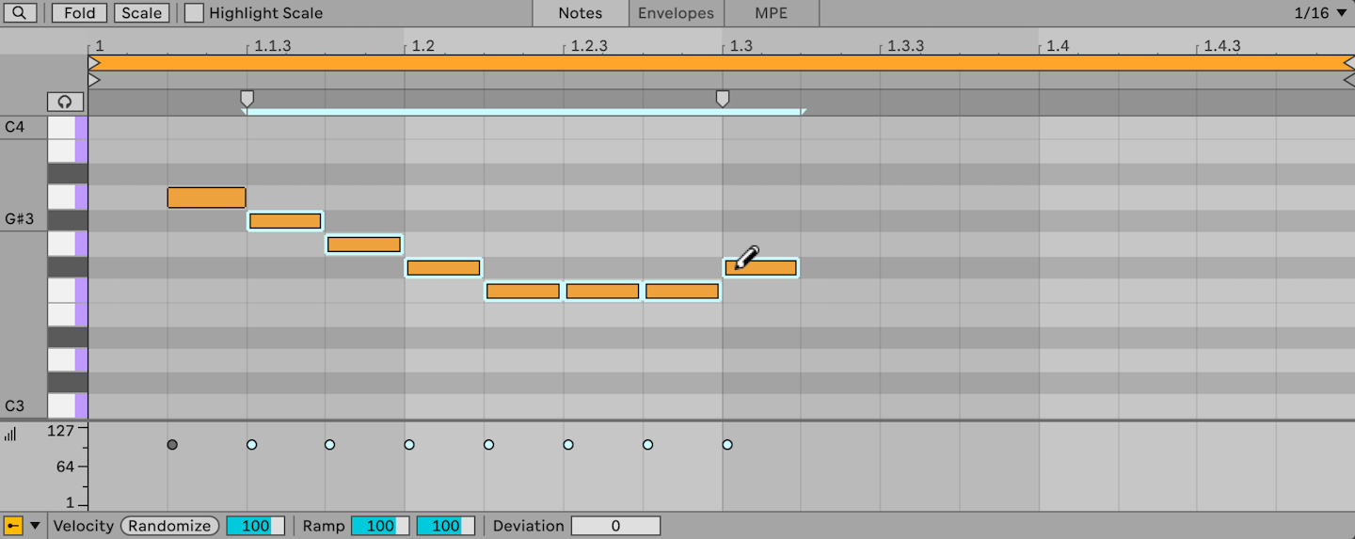The height and width of the screenshot is (539, 1355).
Task: Switch to the Notes tab
Action: [x=581, y=13]
